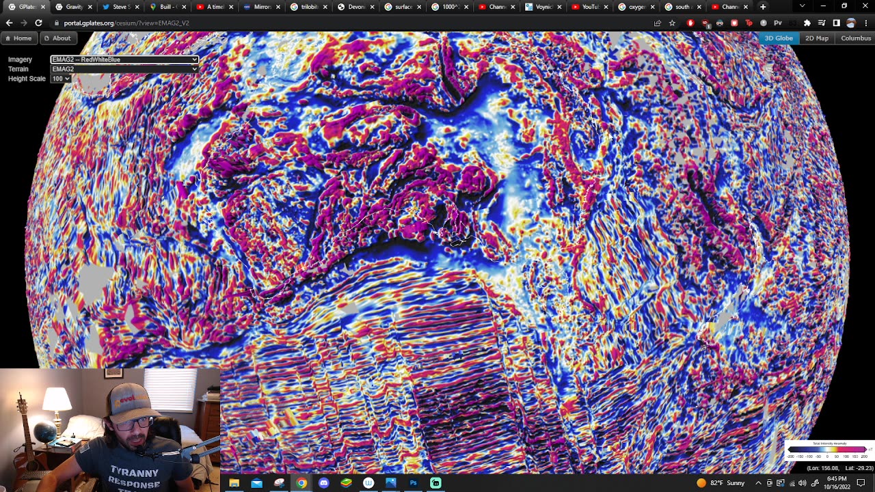Open Discord from the taskbar
Image resolution: width=875 pixels, height=492 pixels.
(324, 483)
